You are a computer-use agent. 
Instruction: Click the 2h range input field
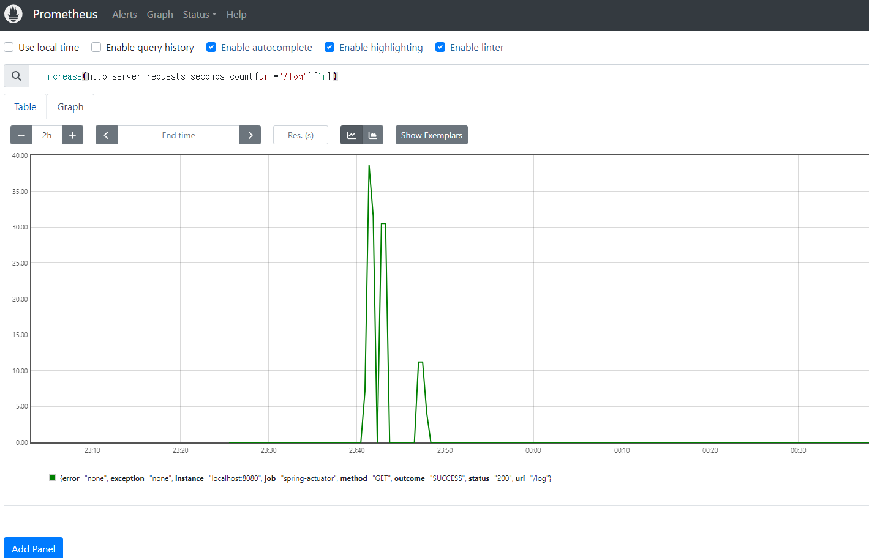47,135
